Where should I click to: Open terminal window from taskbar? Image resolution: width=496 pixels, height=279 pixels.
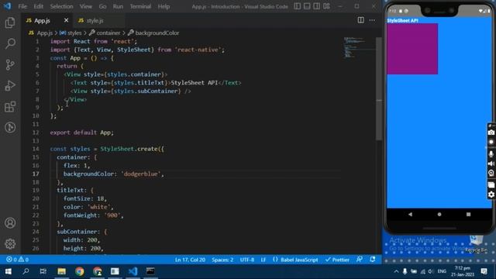point(150,271)
